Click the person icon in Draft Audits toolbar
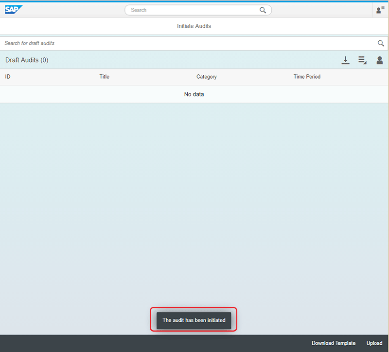 tap(380, 60)
